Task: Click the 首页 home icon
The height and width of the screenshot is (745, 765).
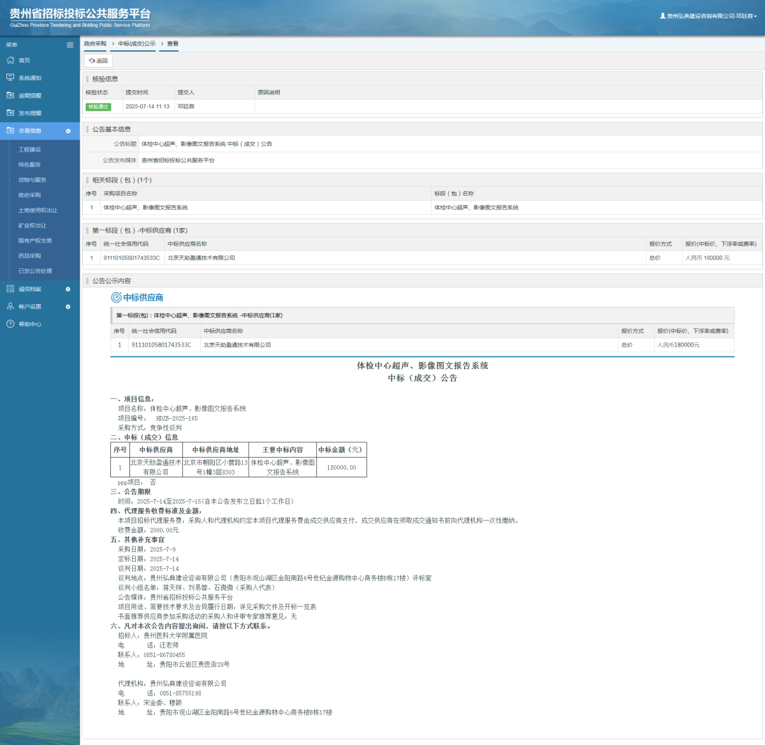Action: click(x=10, y=60)
